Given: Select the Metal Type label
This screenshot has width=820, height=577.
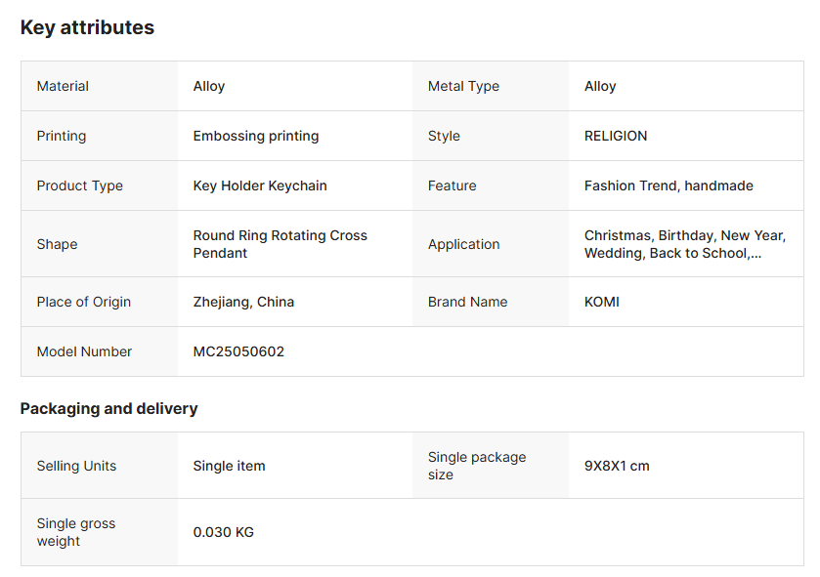Looking at the screenshot, I should (x=463, y=86).
